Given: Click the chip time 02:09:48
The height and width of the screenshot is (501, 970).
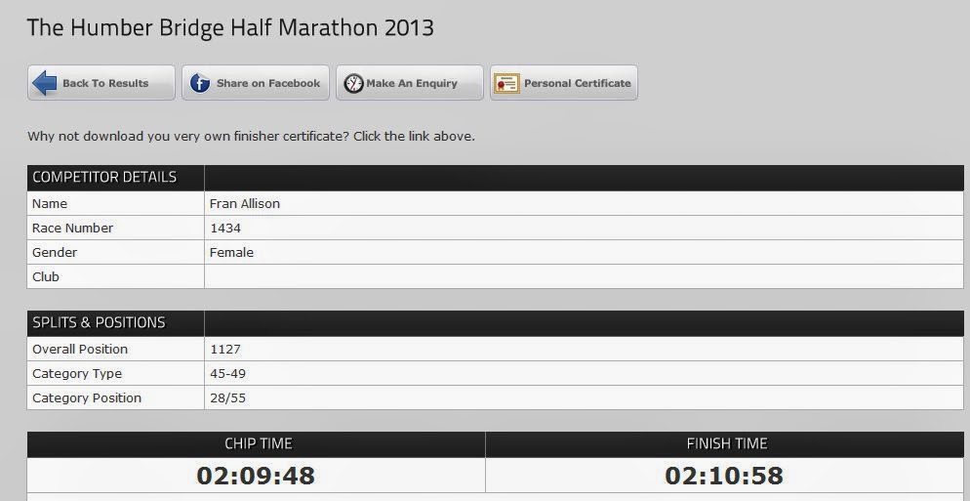Looking at the screenshot, I should (x=256, y=476).
